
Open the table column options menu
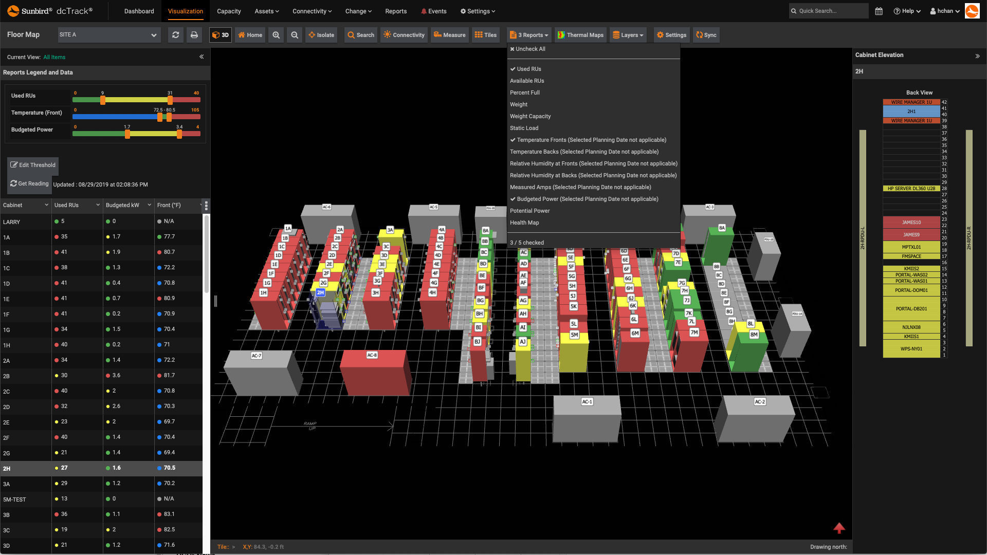(206, 206)
